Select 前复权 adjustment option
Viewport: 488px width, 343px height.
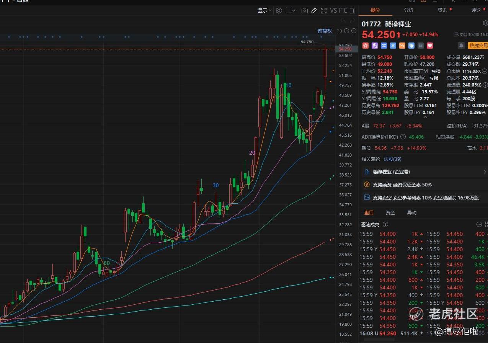[325, 31]
